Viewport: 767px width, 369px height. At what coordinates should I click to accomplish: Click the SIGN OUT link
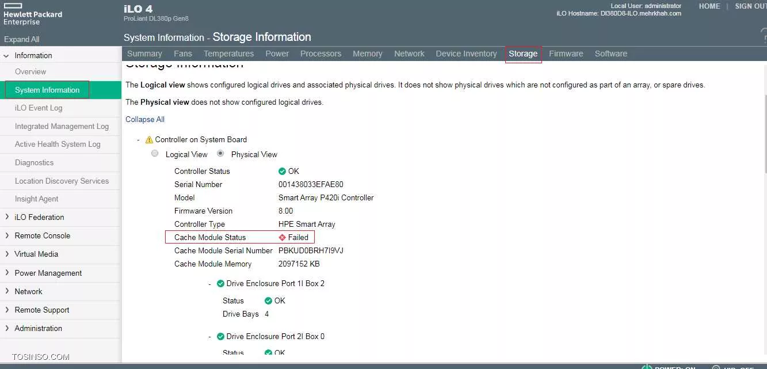751,6
